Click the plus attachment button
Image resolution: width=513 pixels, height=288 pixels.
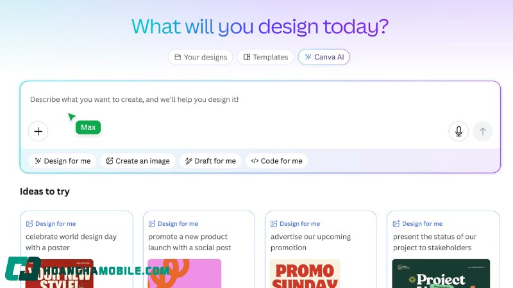[x=38, y=131]
